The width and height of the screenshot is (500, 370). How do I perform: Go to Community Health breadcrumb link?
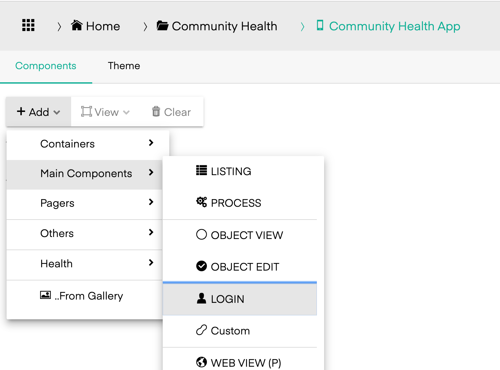click(224, 26)
